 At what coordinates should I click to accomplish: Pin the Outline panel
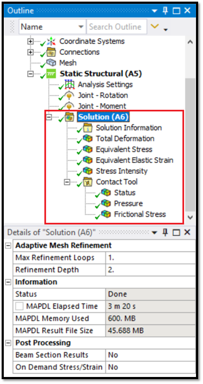pos(166,10)
